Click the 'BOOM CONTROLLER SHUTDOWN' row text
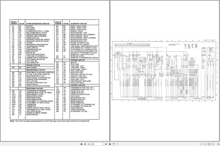This screenshot has width=220, height=146. pos(38,86)
